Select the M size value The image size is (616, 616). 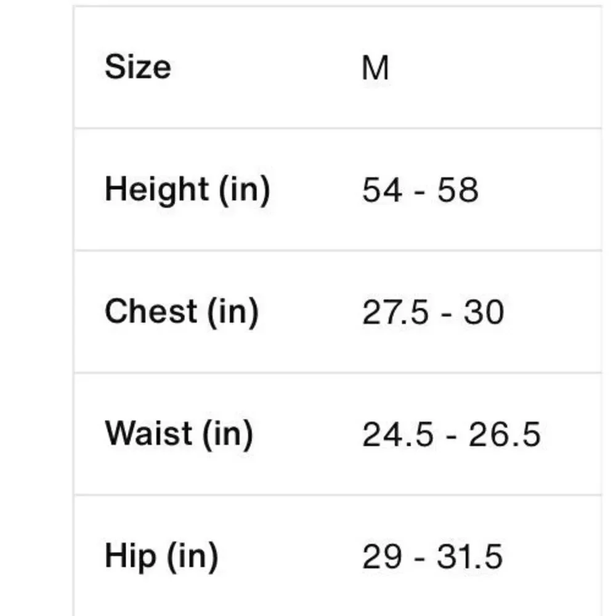point(375,68)
